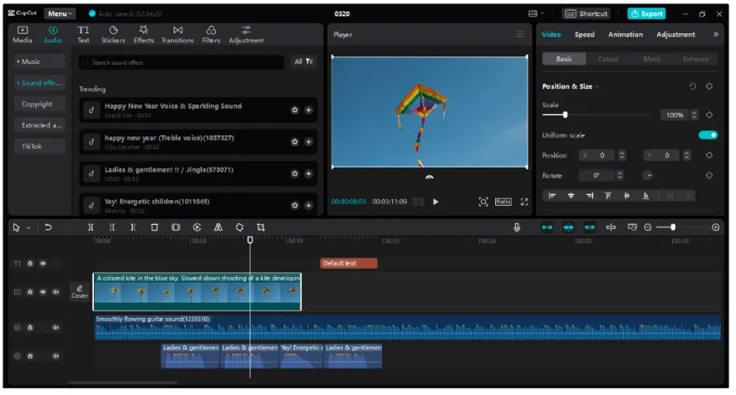Play the video preview
Image resolution: width=736 pixels, height=395 pixels.
coord(435,202)
